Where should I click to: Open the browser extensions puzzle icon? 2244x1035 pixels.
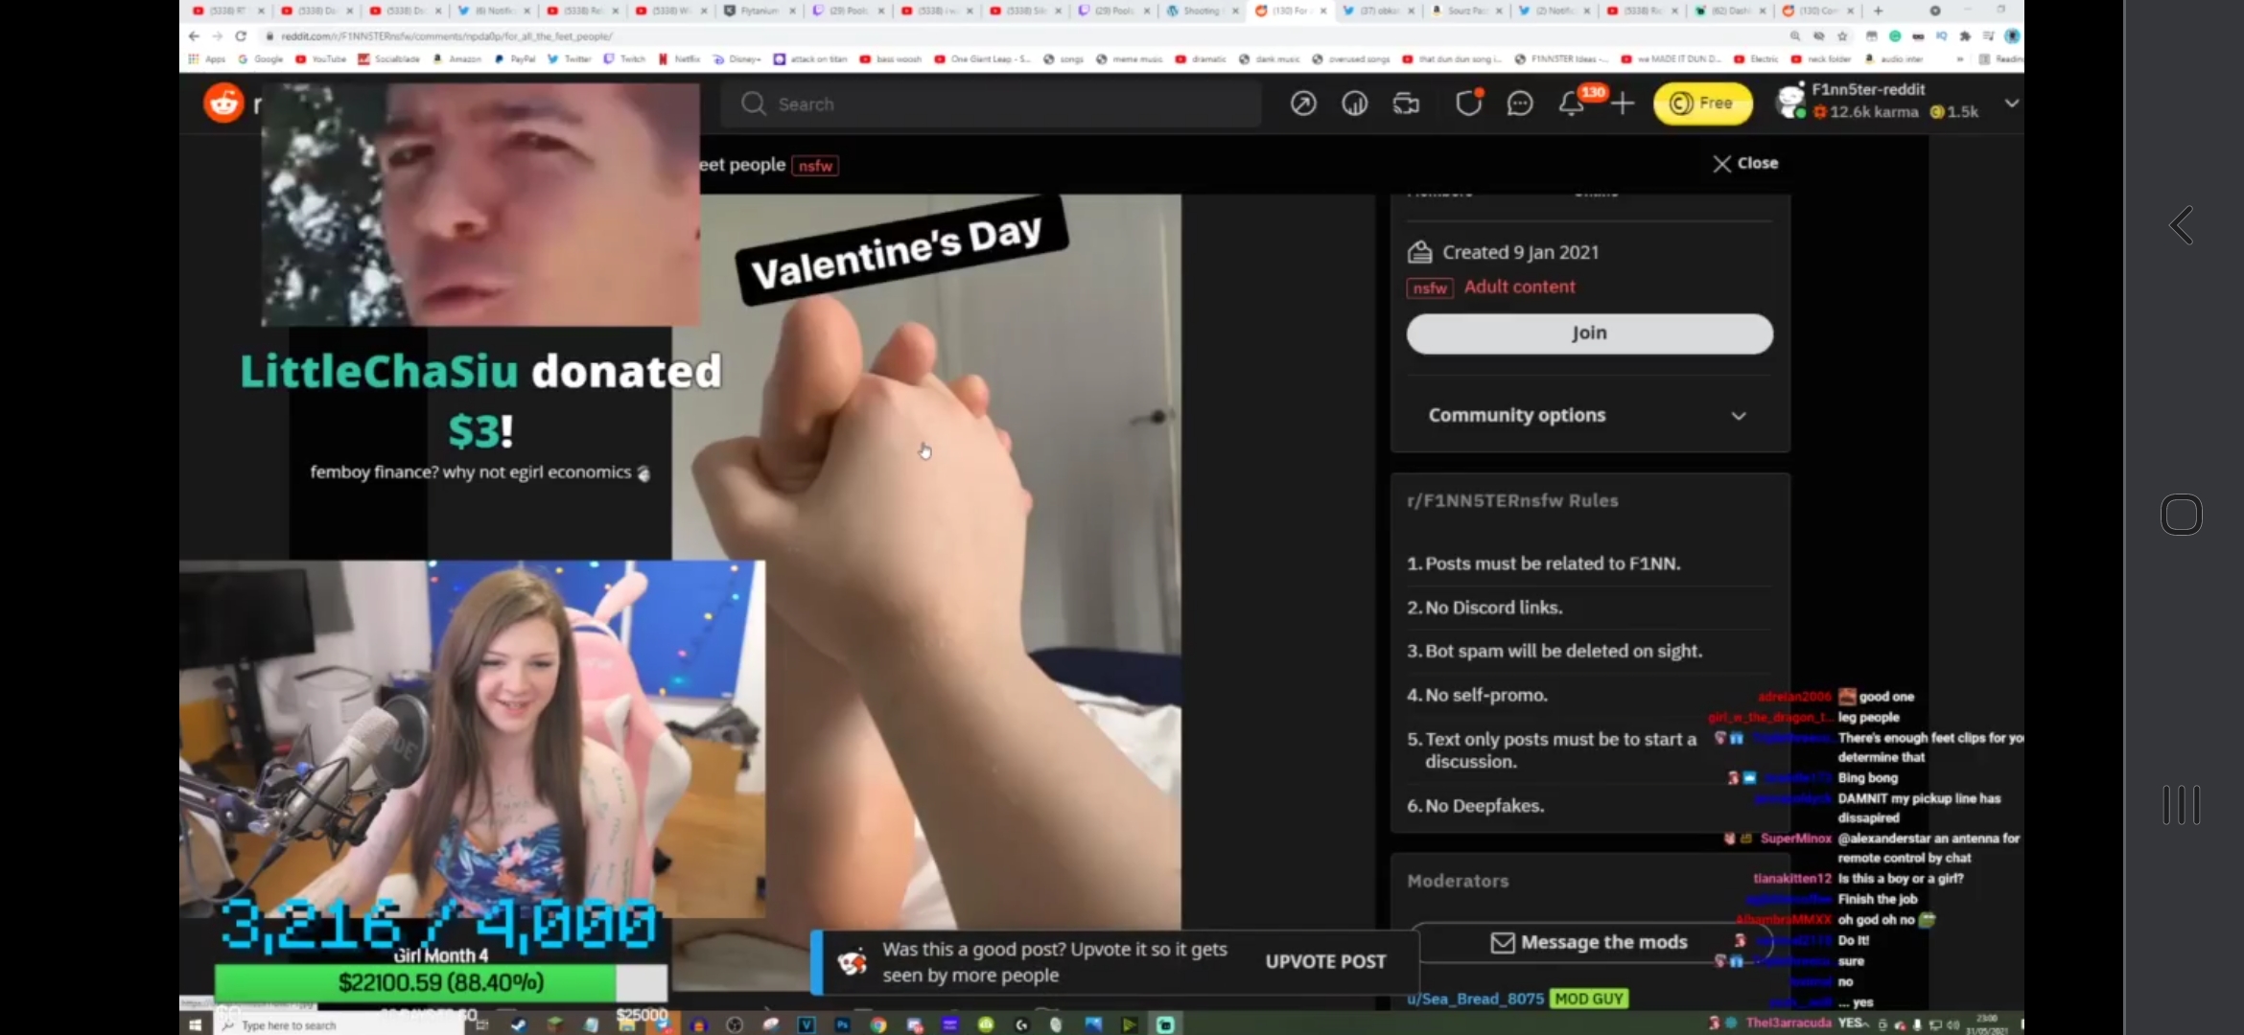click(1965, 35)
